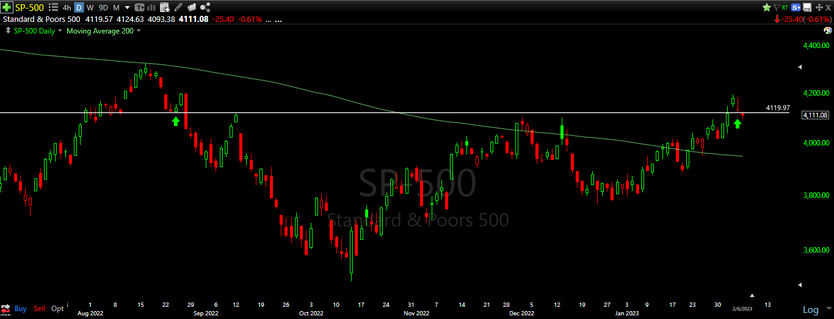Click the last price 4111.08 in quote row
This screenshot has height=319, width=834.
(194, 19)
